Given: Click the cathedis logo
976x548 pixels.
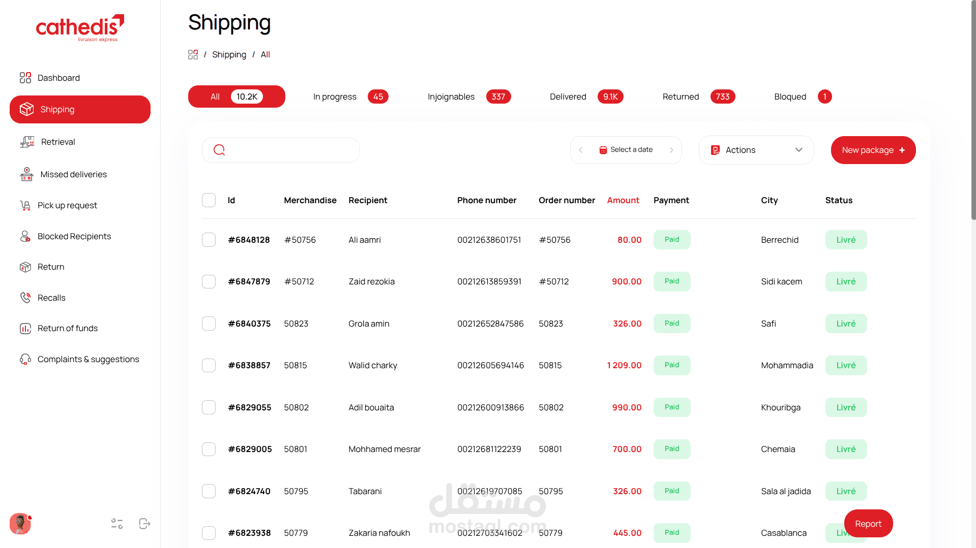Looking at the screenshot, I should [x=80, y=28].
